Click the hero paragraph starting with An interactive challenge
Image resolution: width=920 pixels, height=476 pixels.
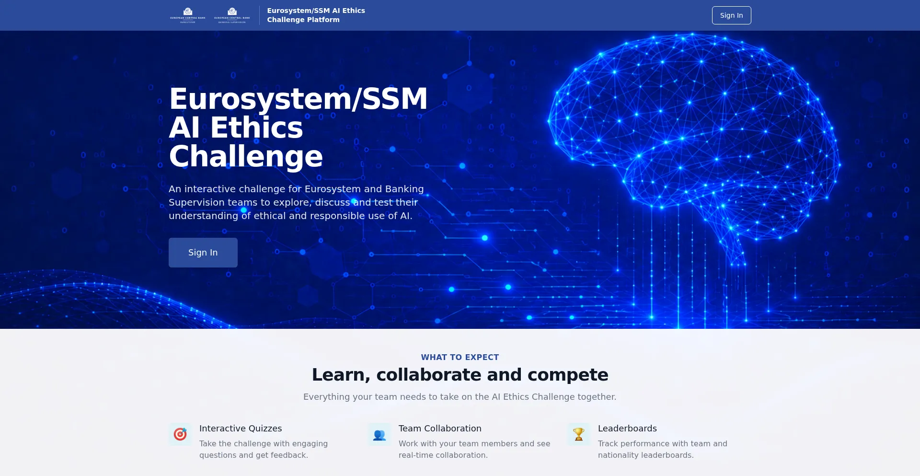tap(296, 202)
